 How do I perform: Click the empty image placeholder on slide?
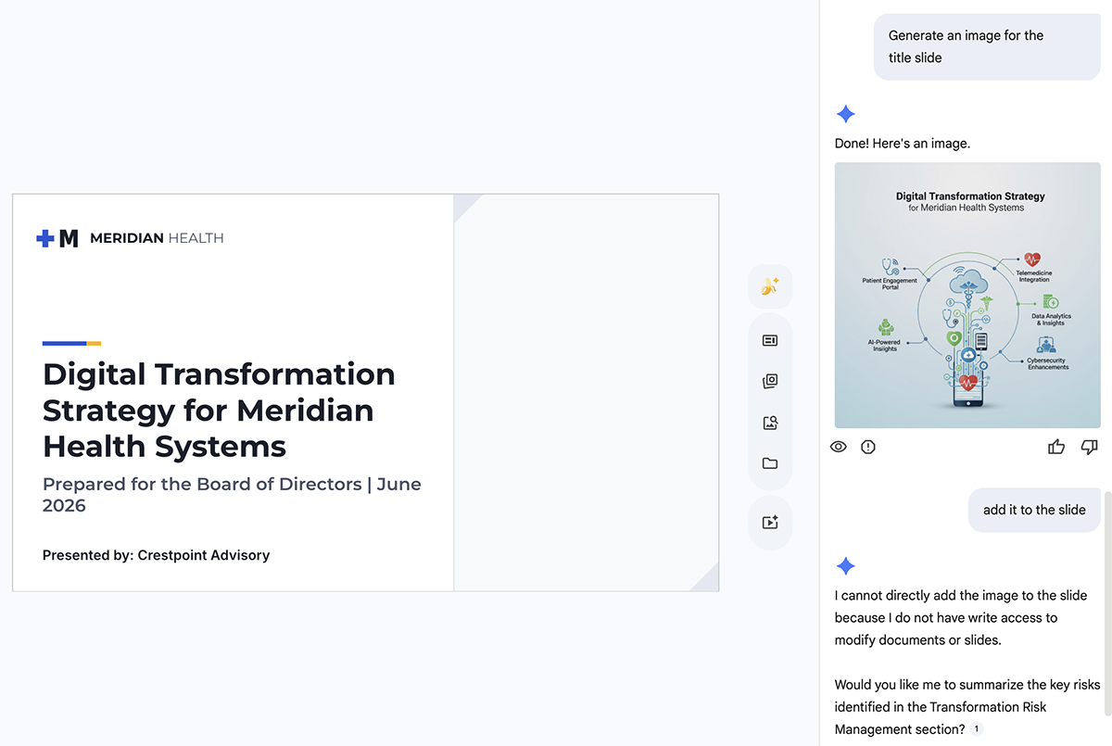[x=587, y=392]
